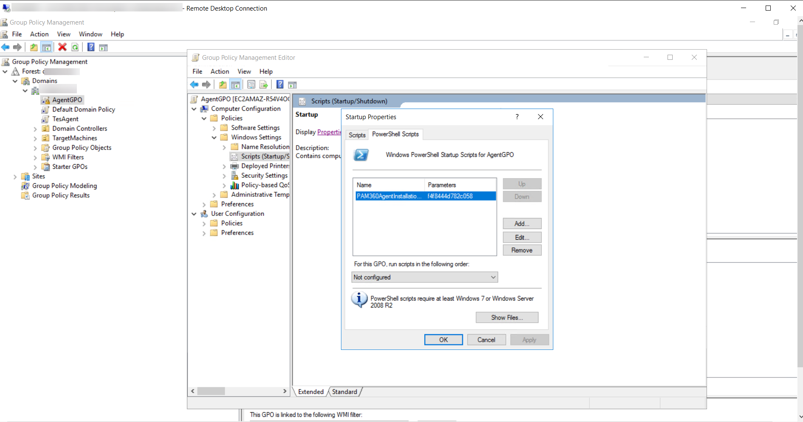Toggle console tree in Group Policy Management toolbar
This screenshot has width=803, height=422.
47,47
